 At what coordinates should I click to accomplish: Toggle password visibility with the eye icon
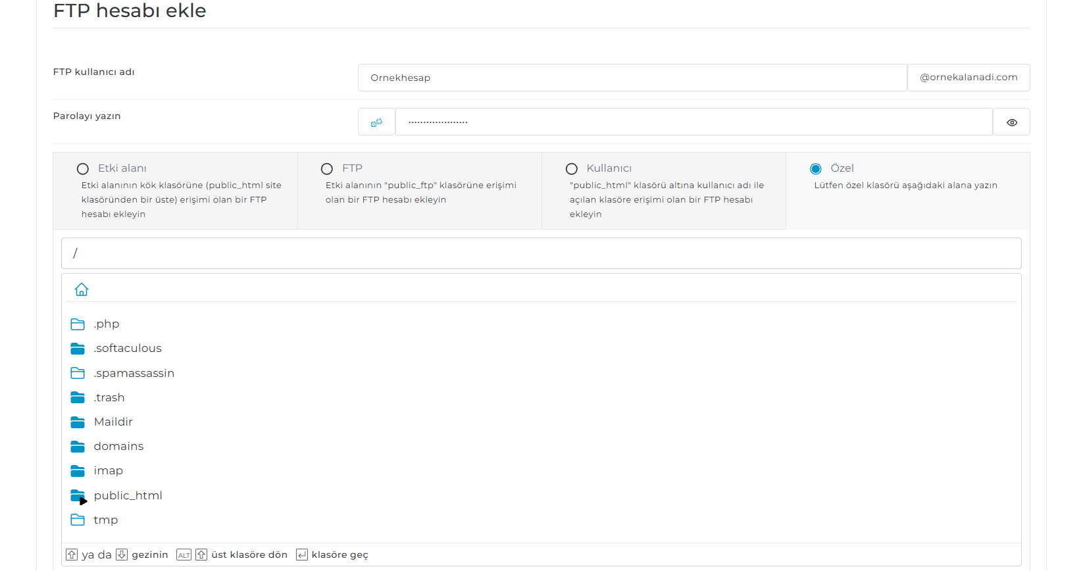1011,122
